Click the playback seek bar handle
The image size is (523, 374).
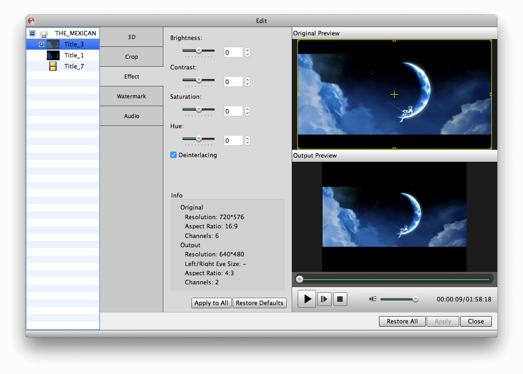300,279
